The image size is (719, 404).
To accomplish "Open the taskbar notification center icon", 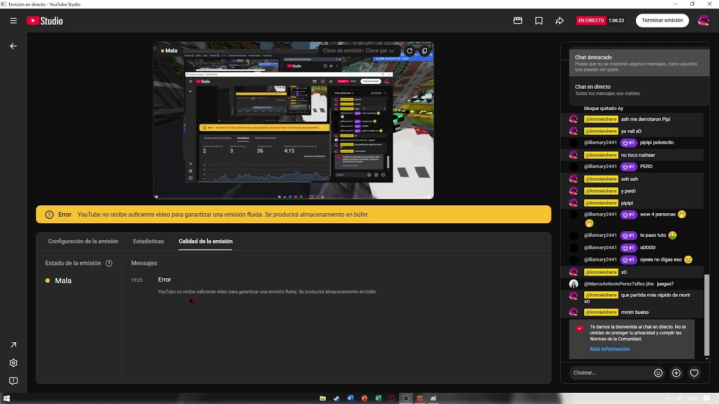I will click(706, 398).
